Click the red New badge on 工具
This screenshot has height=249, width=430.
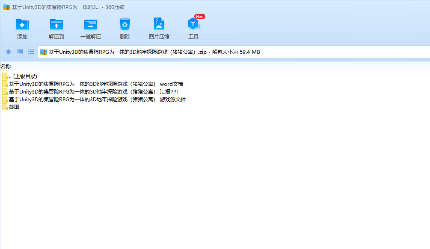[200, 16]
